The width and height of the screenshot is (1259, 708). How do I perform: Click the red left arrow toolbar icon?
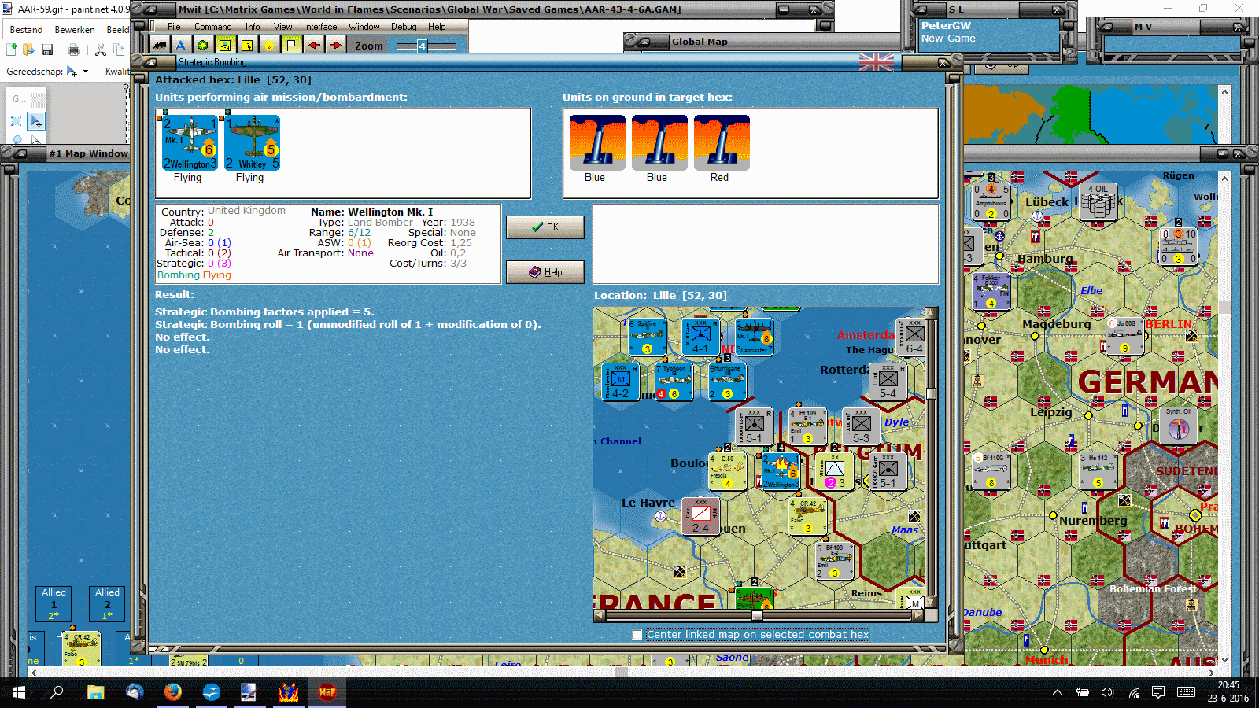(x=314, y=46)
